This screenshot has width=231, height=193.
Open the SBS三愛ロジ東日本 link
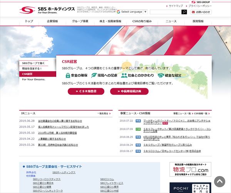43,183
